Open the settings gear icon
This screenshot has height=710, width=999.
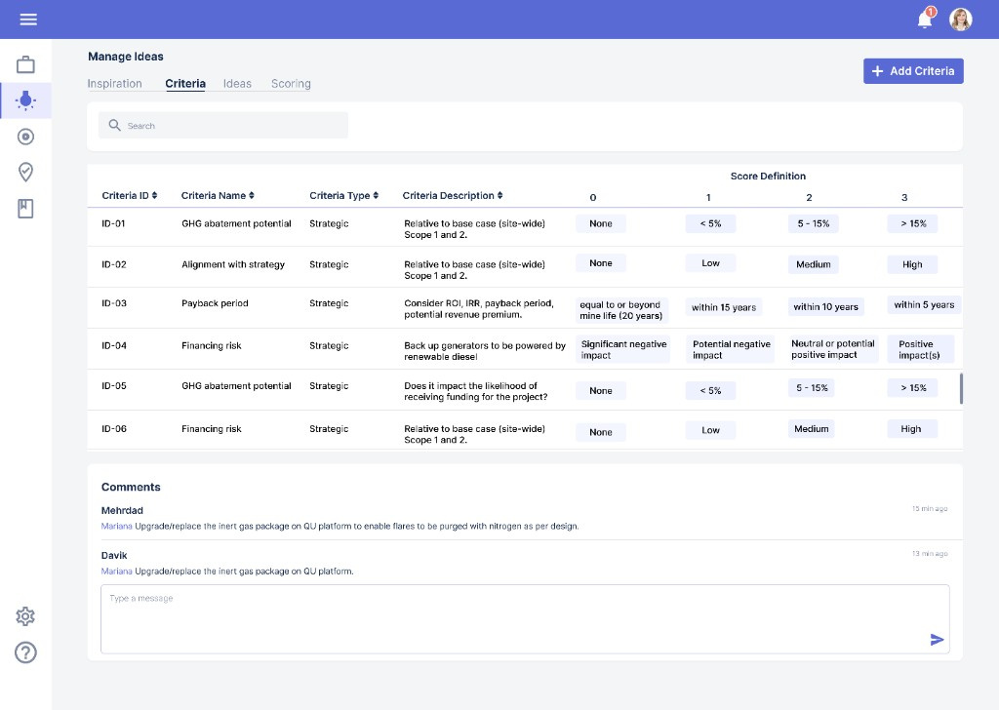coord(25,615)
